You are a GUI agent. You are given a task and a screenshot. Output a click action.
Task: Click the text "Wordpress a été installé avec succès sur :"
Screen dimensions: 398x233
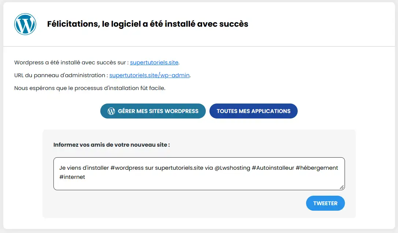71,63
